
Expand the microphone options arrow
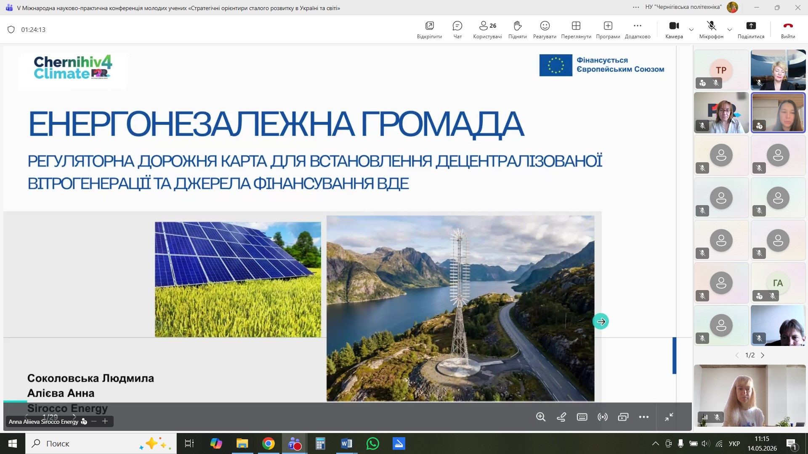pos(730,29)
